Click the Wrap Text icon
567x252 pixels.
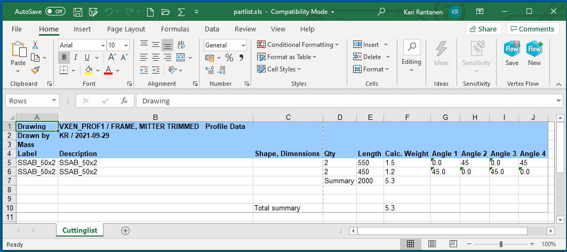tap(181, 45)
